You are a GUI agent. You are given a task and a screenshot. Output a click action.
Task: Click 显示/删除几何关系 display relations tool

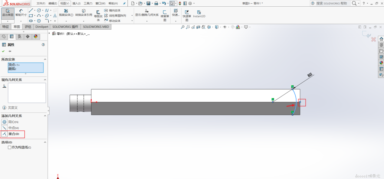pyautogui.click(x=147, y=13)
